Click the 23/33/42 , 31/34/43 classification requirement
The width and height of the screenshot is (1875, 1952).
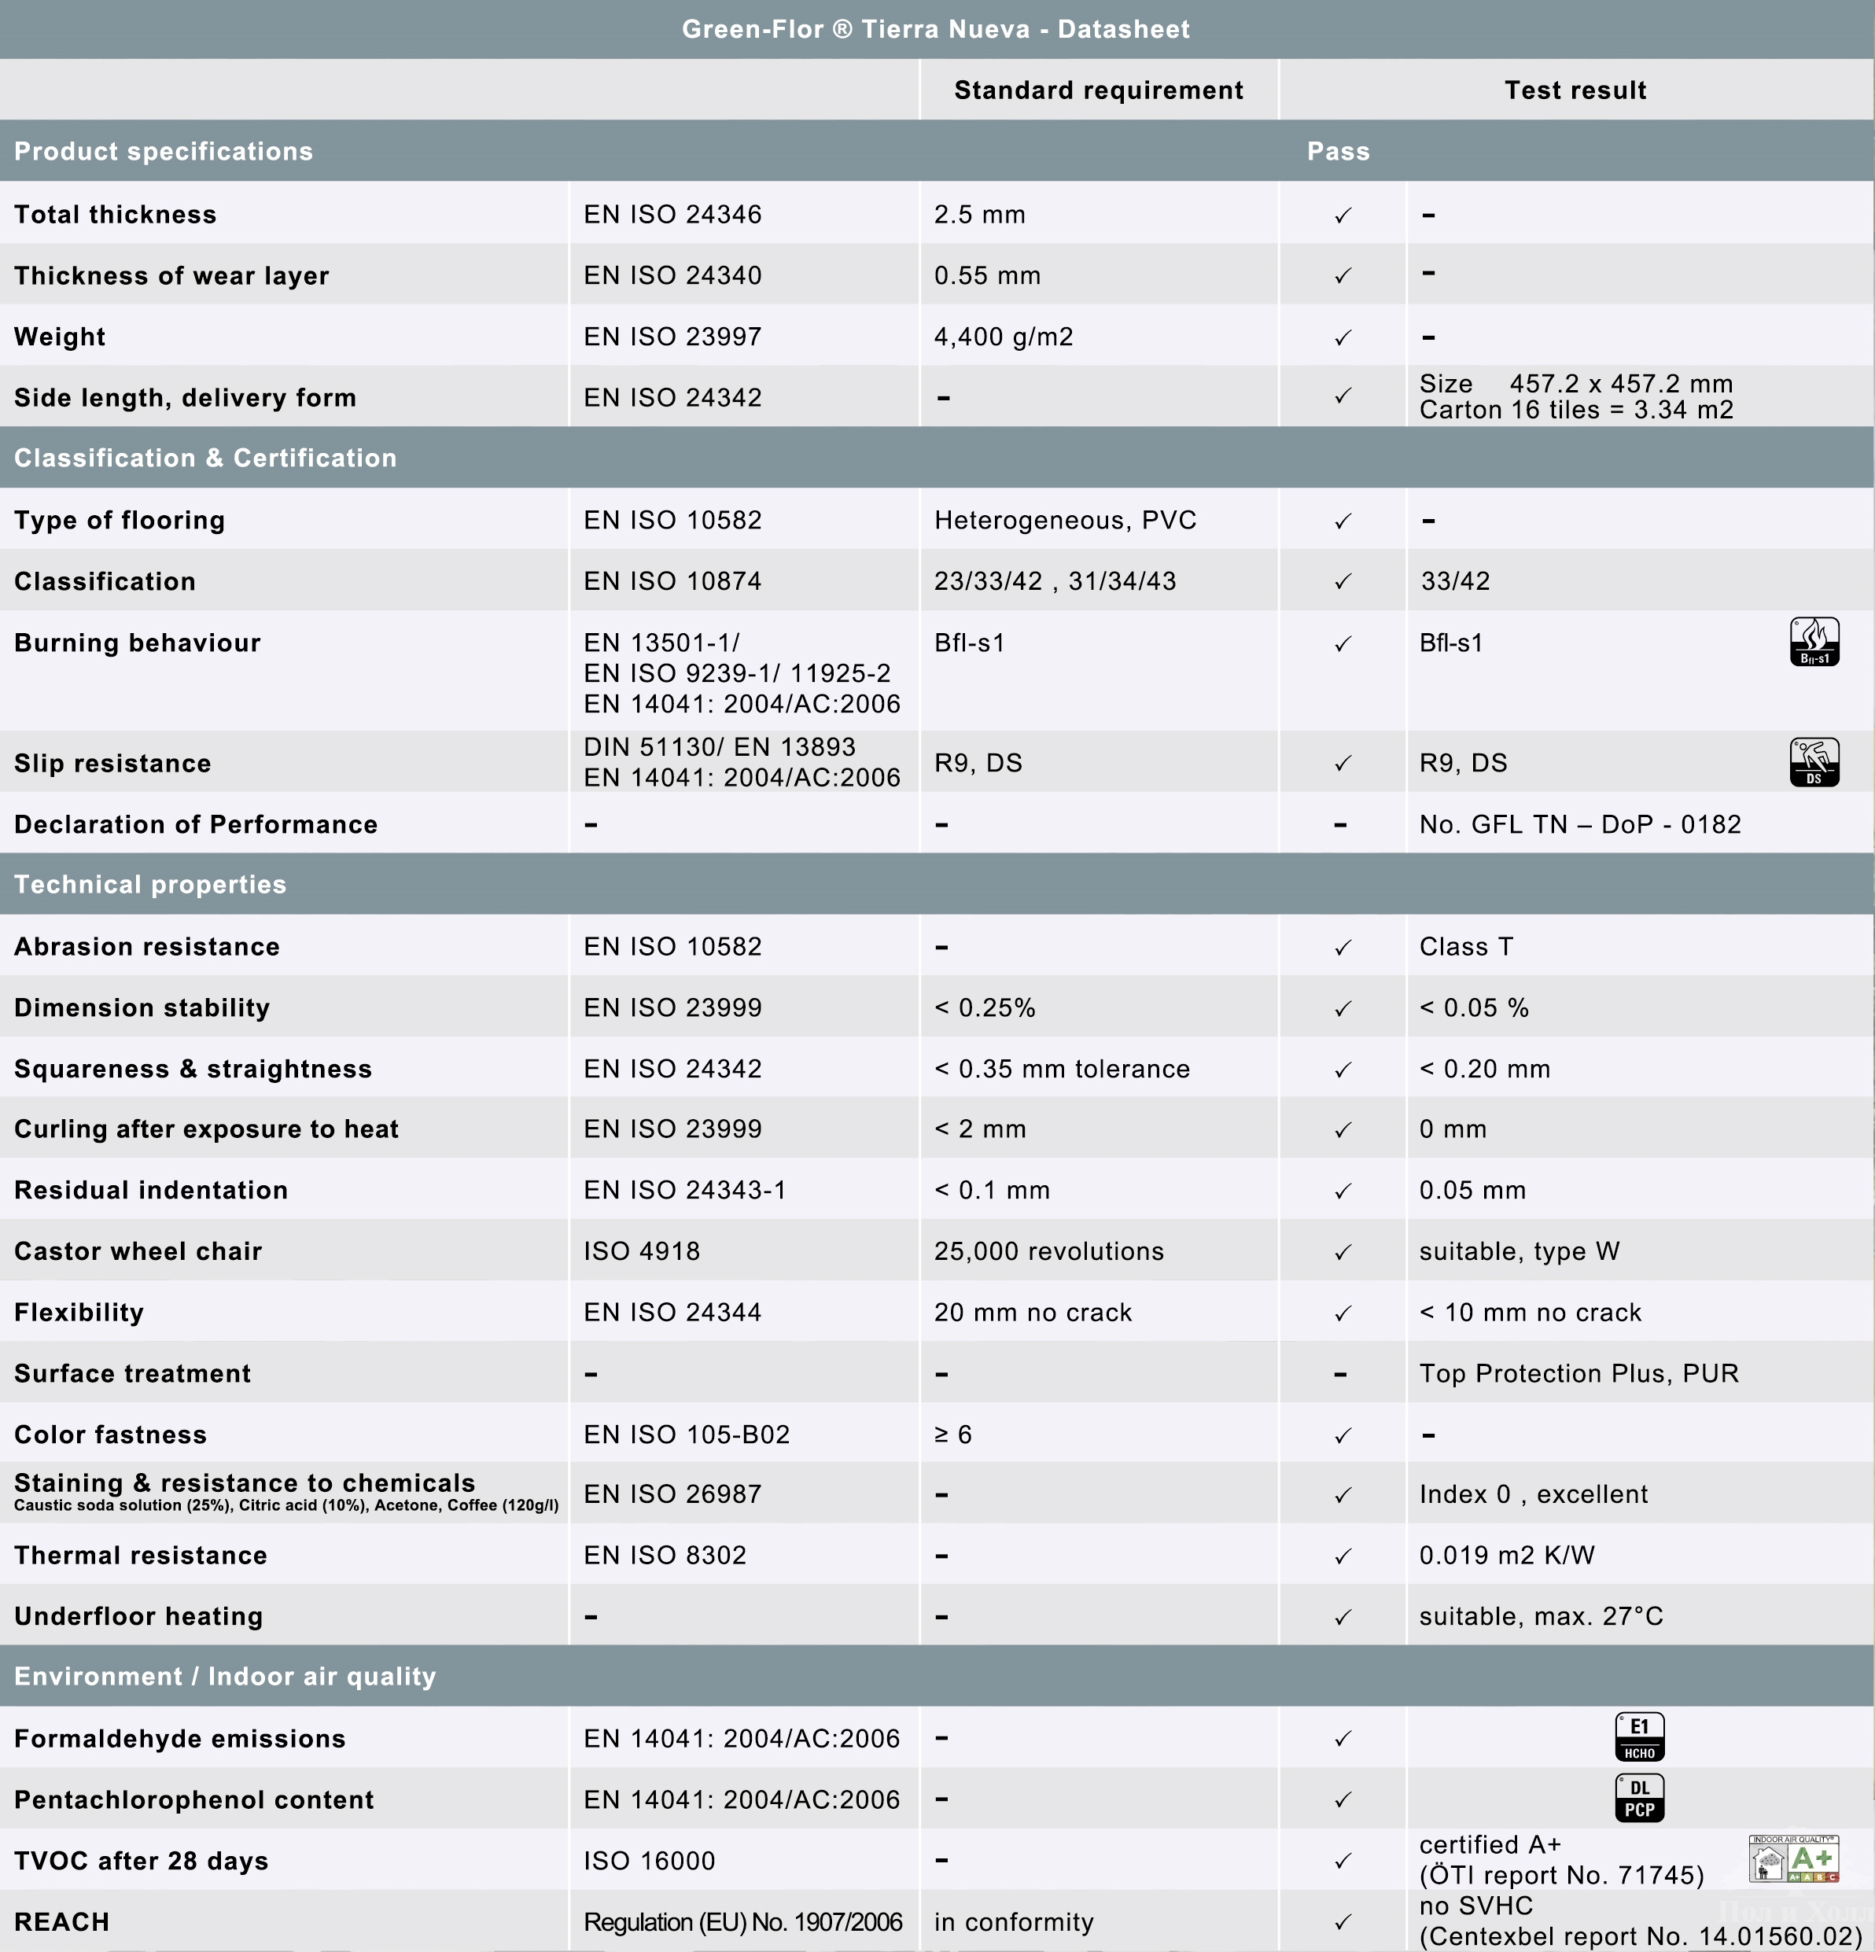[x=1055, y=582]
